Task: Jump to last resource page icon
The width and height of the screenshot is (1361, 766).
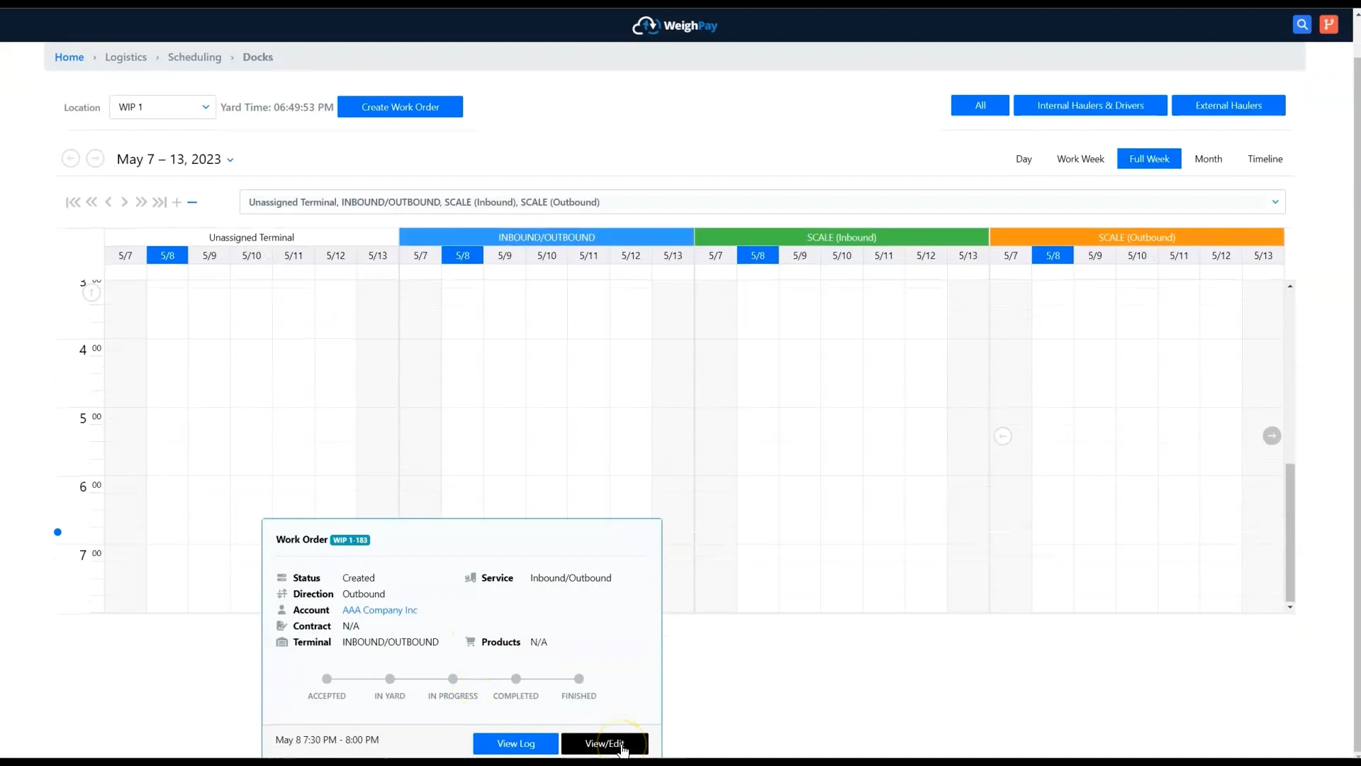Action: click(x=159, y=202)
